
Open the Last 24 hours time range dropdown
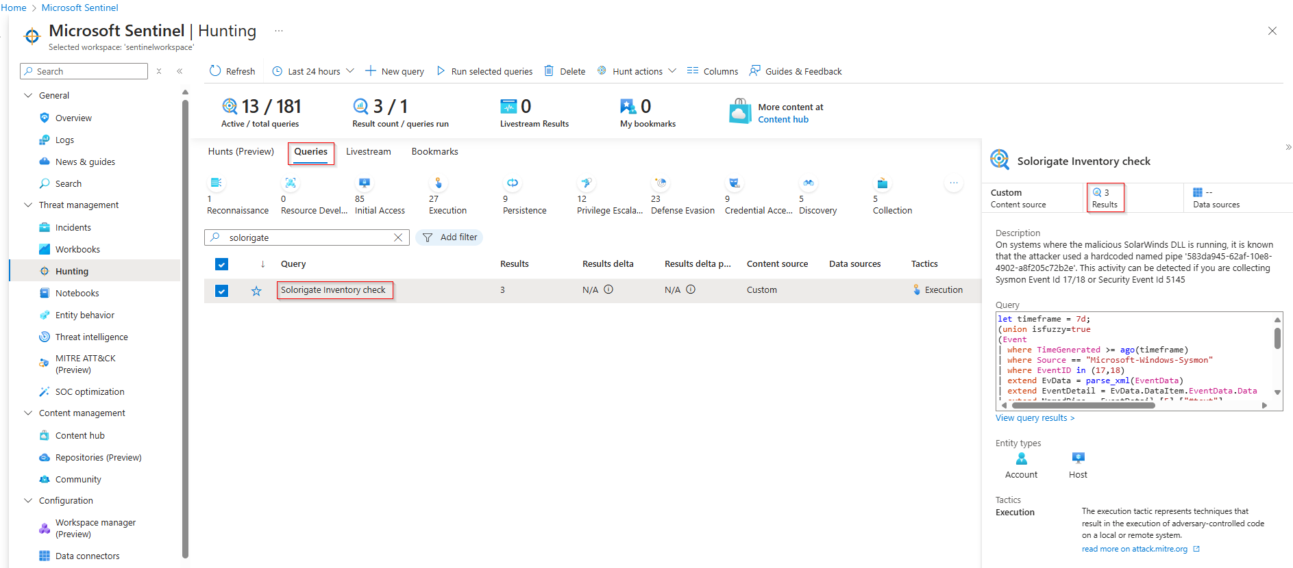tap(313, 71)
